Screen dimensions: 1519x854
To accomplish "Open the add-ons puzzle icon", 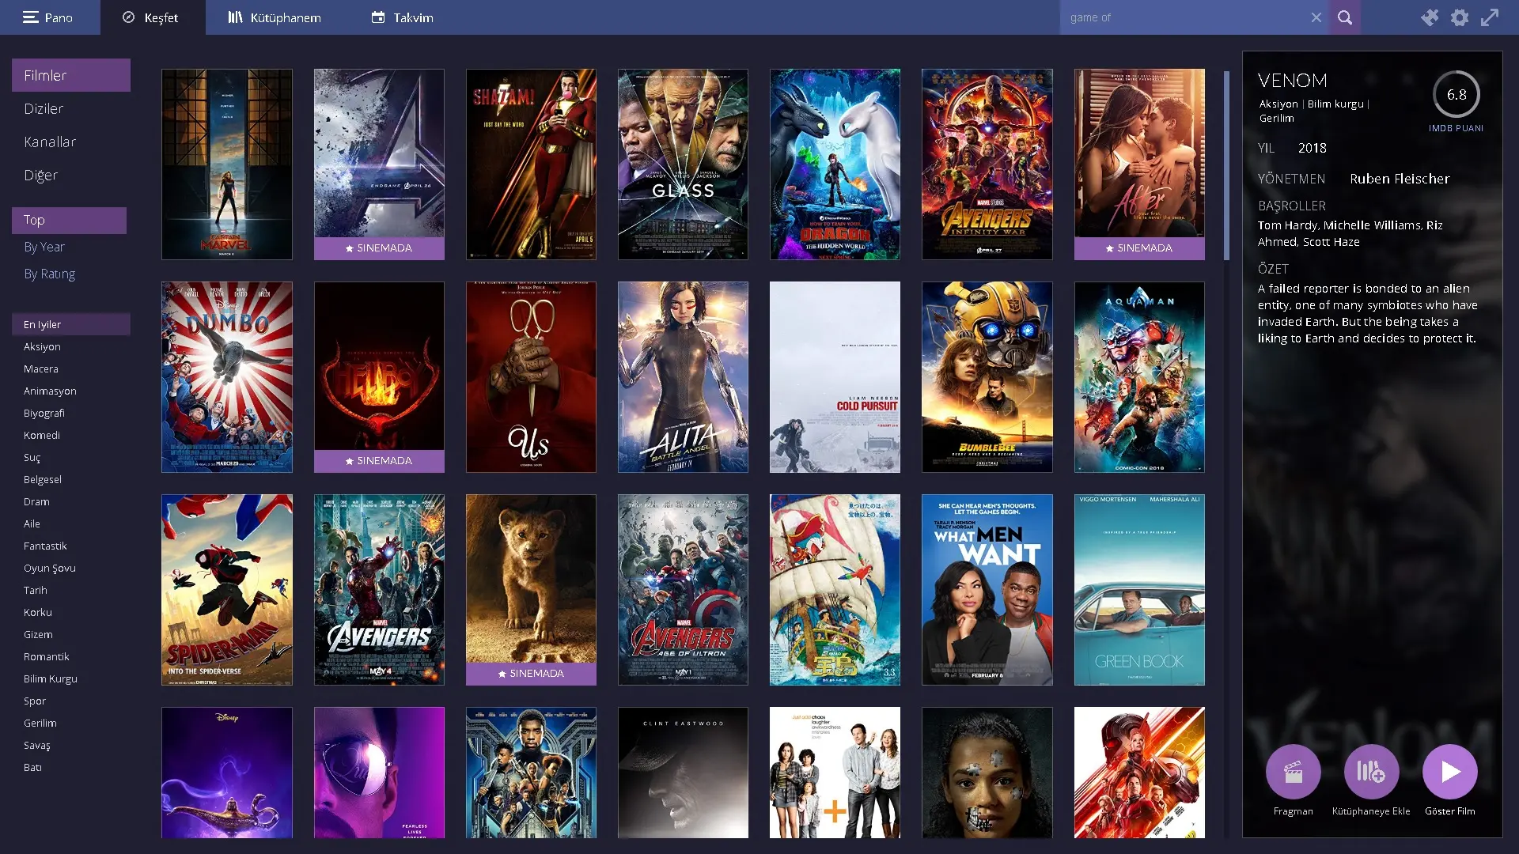I will pos(1430,17).
